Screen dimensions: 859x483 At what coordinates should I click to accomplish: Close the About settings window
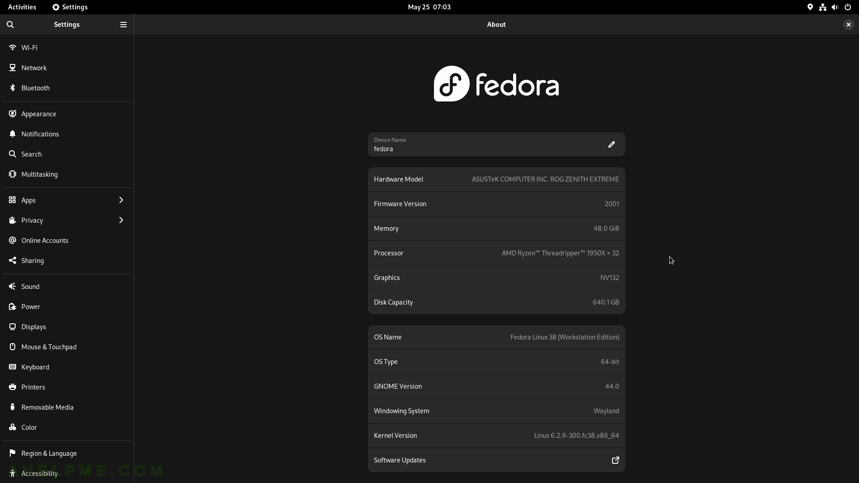848,25
